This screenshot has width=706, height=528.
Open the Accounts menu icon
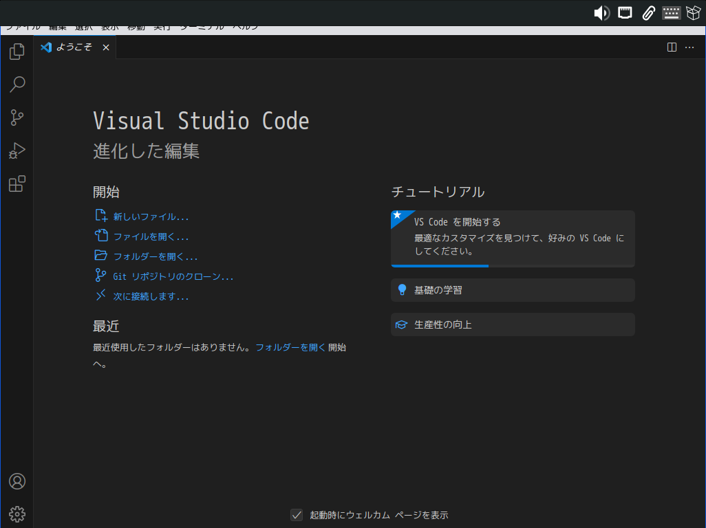17,481
